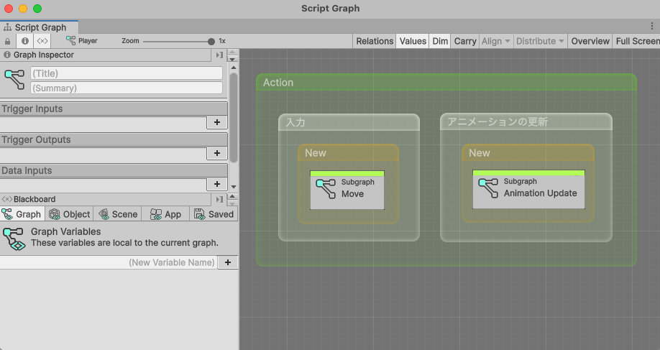Click the Zoom slider handle
Viewport: 660px width, 350px height.
click(211, 41)
